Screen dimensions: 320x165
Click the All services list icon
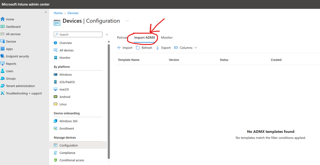[x=2, y=34]
